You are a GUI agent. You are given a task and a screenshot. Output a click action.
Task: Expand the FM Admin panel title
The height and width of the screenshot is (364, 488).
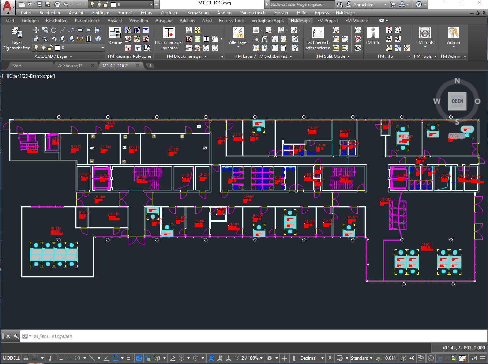pyautogui.click(x=454, y=56)
